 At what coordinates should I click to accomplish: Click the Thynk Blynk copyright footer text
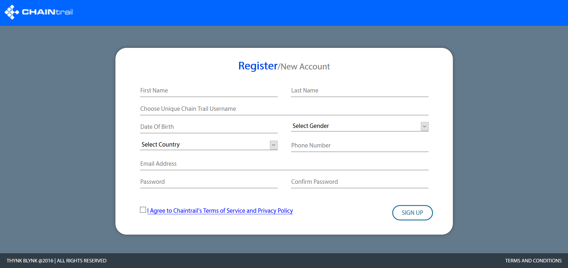coord(57,261)
